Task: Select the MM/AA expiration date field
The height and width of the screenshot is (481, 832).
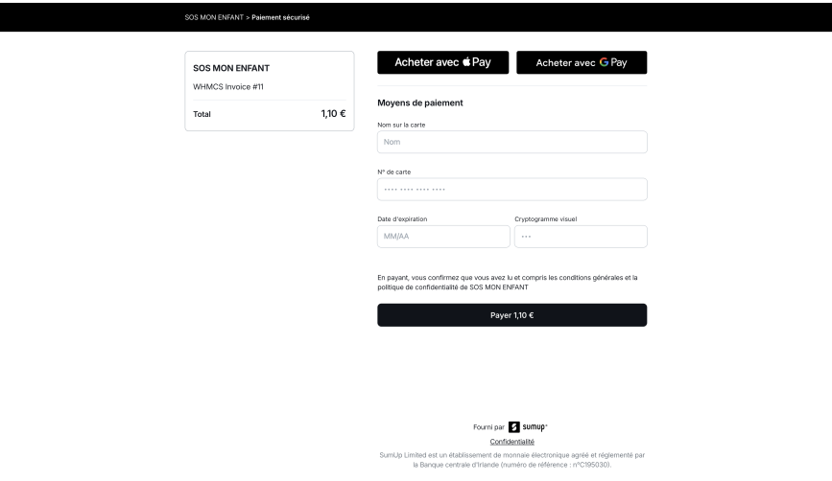Action: click(x=443, y=237)
